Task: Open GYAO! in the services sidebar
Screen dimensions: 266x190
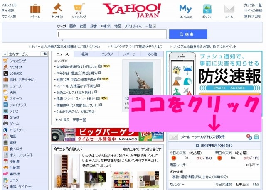Action: (15, 117)
